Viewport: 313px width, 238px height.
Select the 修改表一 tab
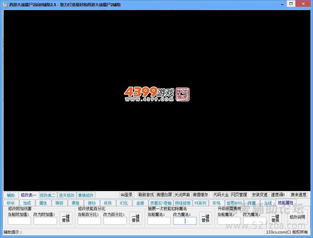pos(28,195)
